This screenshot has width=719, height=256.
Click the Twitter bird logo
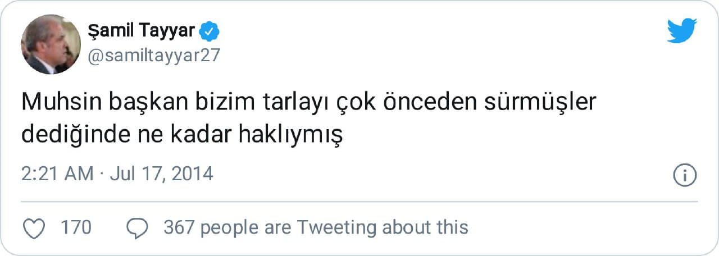point(681,30)
